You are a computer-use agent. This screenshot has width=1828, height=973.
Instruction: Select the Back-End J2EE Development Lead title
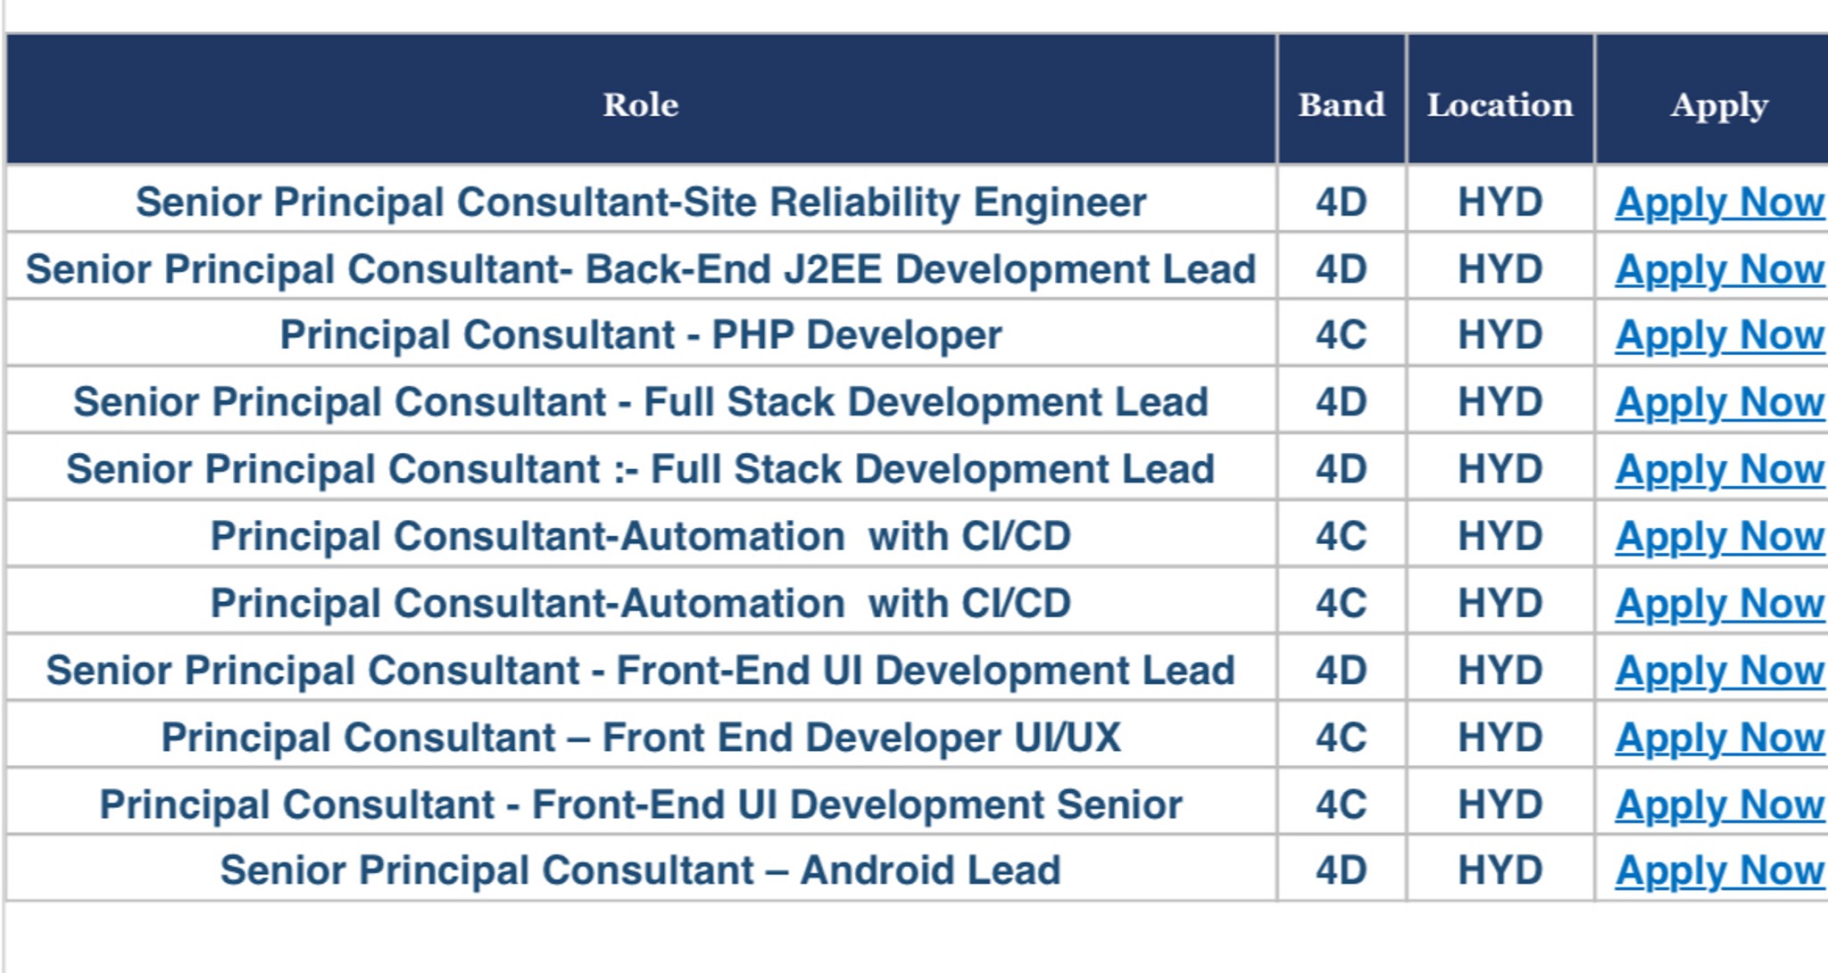[x=639, y=269]
